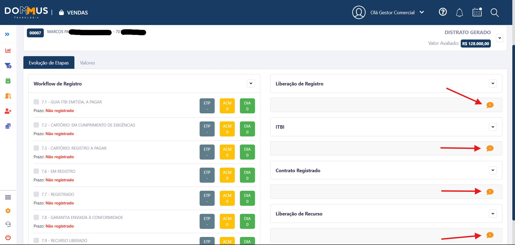Click the notifications bell icon
Viewport: 515px width, 245px height.
click(x=459, y=13)
